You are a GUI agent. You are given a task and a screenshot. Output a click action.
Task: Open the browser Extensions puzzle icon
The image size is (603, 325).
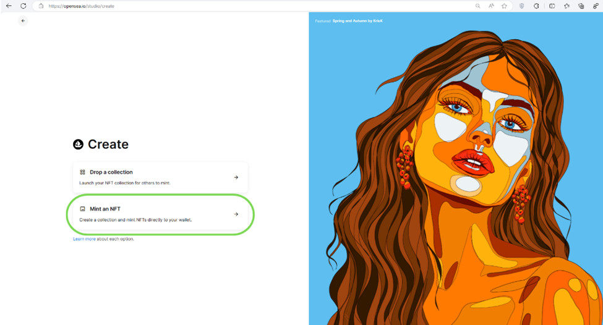(536, 6)
